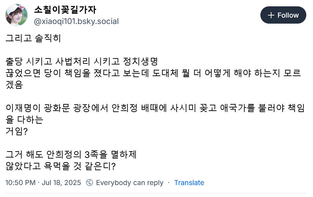Viewport: 313px width, 197px height.
Task: Click the line "을 다하는"
Action: click(24, 119)
